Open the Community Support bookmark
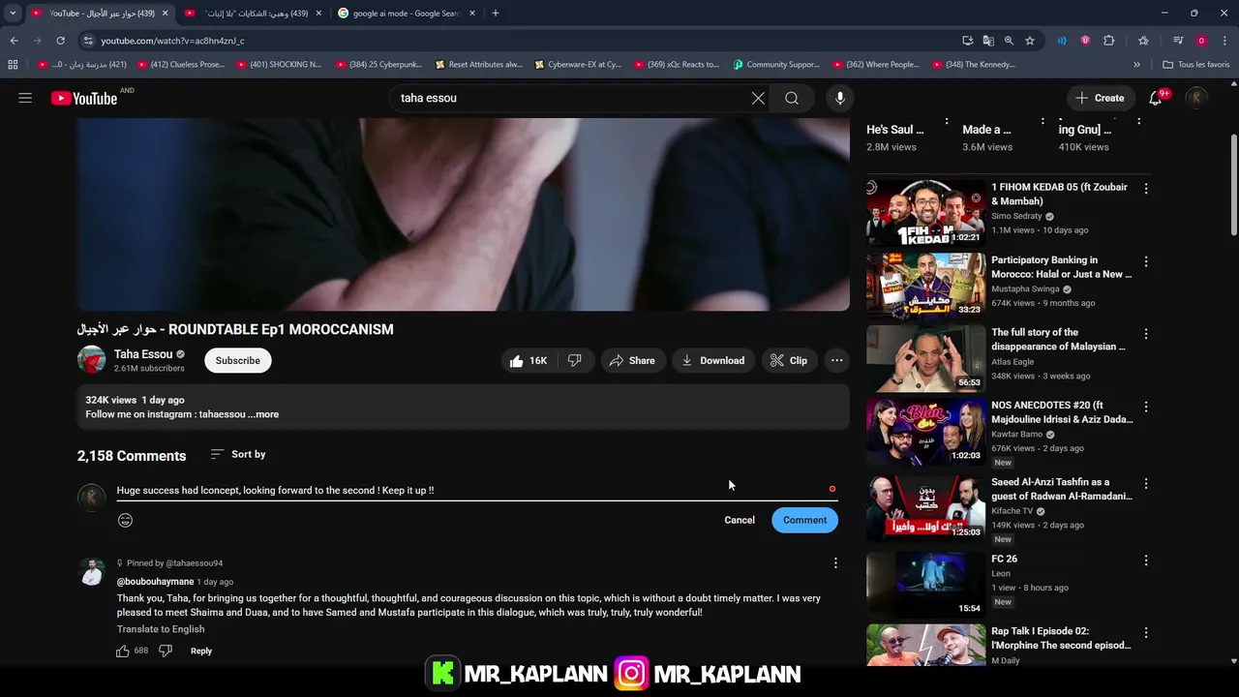This screenshot has width=1239, height=697. 776,65
